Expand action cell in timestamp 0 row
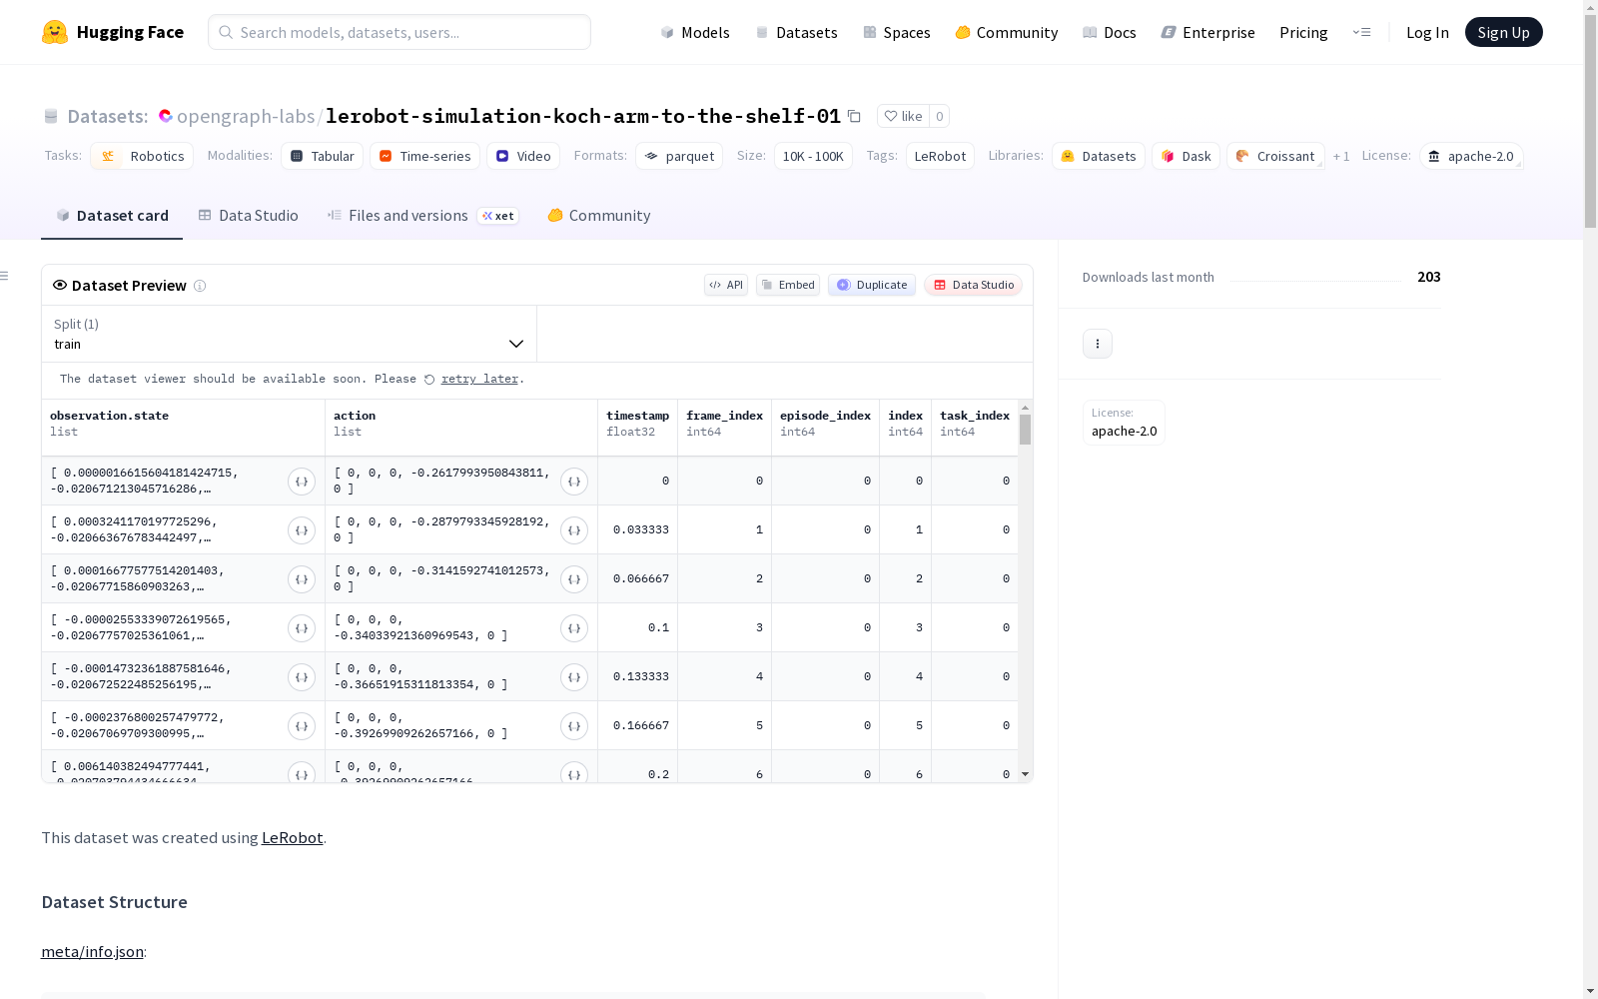Screen dimensions: 1598x999 click(x=574, y=482)
